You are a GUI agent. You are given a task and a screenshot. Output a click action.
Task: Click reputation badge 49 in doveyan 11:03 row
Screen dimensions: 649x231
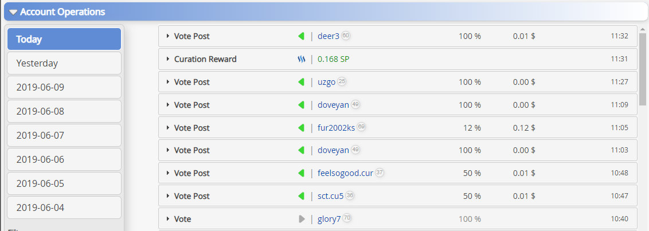coord(355,150)
